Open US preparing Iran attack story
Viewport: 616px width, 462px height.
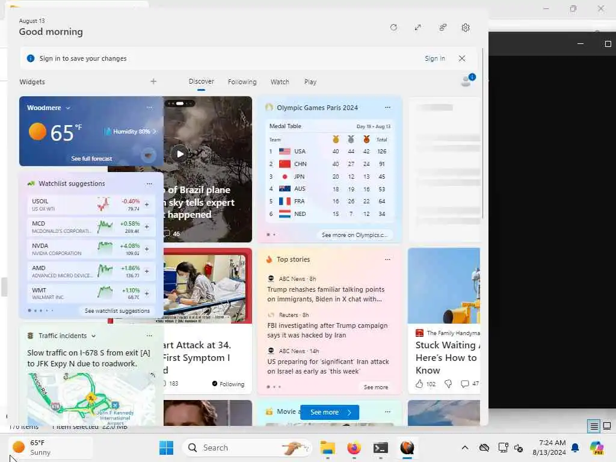point(328,366)
